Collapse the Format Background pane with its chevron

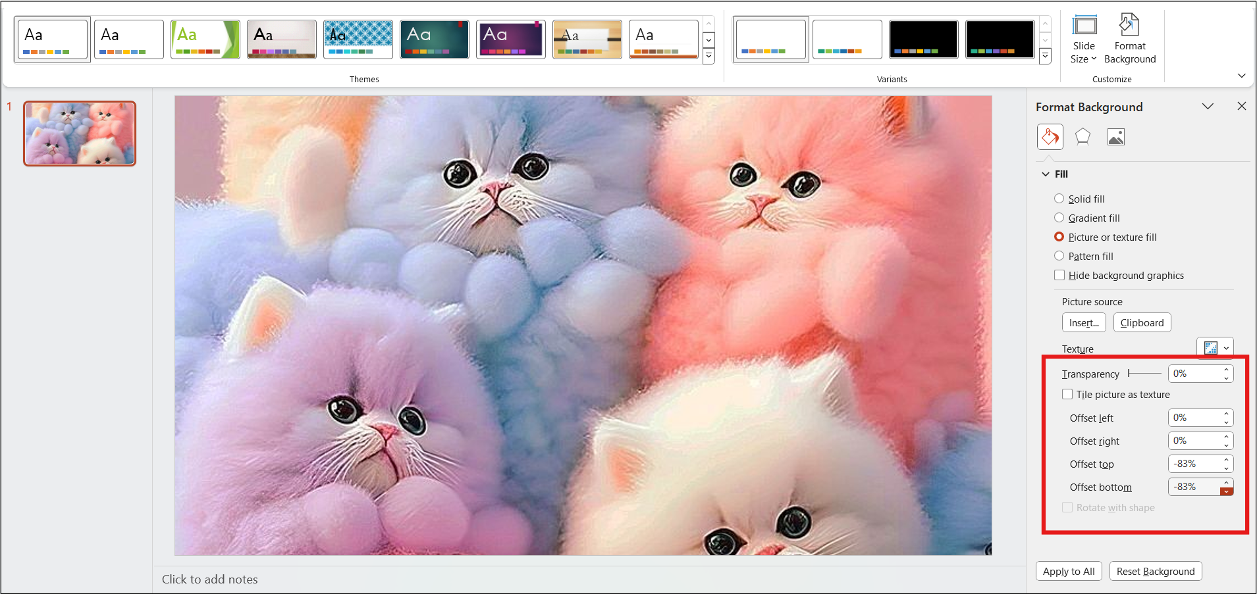click(x=1207, y=106)
